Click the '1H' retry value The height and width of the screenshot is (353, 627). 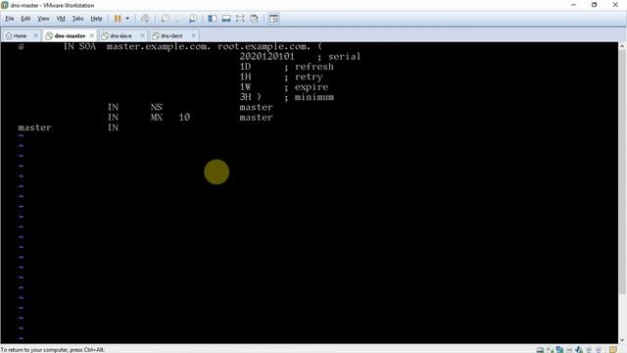pos(245,76)
